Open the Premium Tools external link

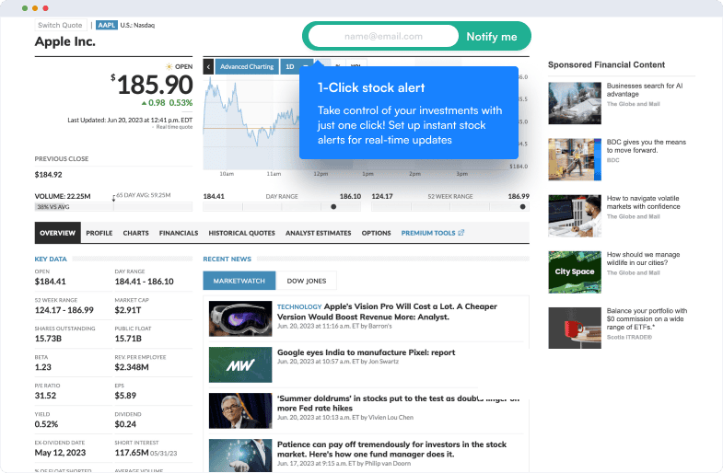pos(433,233)
